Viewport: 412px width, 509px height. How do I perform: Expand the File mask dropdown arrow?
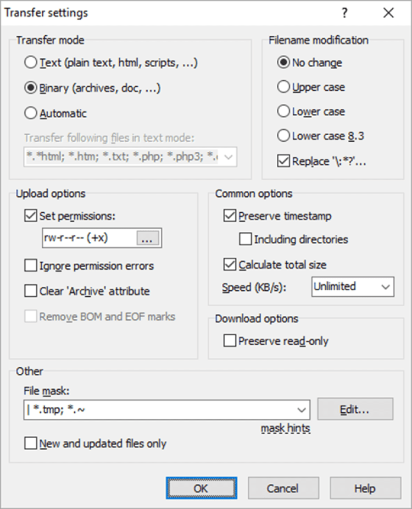pyautogui.click(x=301, y=410)
